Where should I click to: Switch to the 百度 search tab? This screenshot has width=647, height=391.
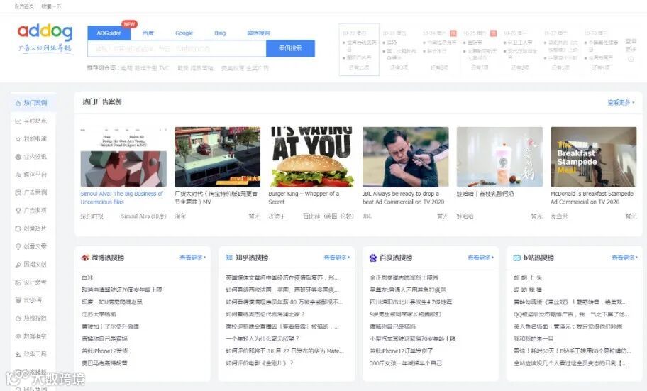point(148,33)
